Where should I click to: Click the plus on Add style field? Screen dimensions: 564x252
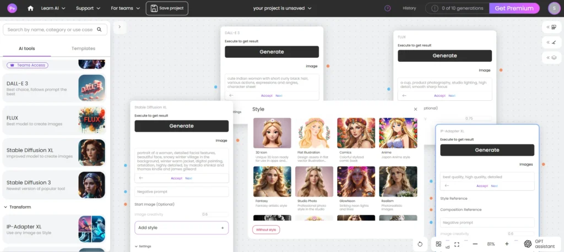point(223,228)
